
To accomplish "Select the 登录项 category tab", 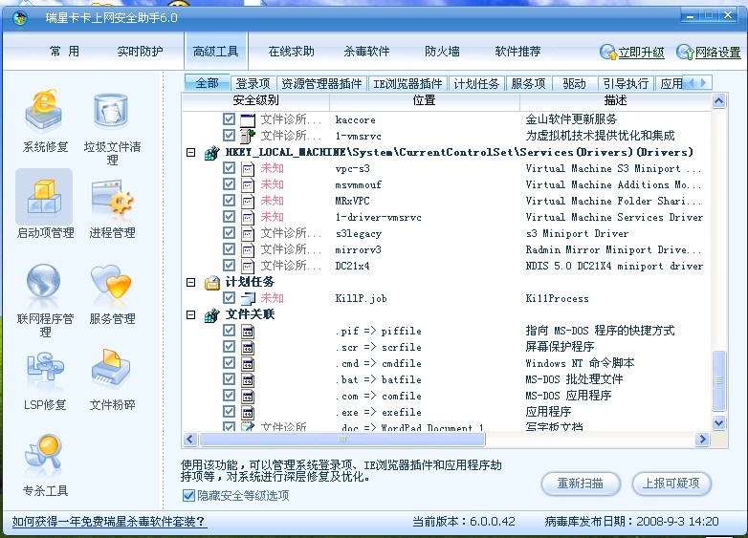I will 253,84.
